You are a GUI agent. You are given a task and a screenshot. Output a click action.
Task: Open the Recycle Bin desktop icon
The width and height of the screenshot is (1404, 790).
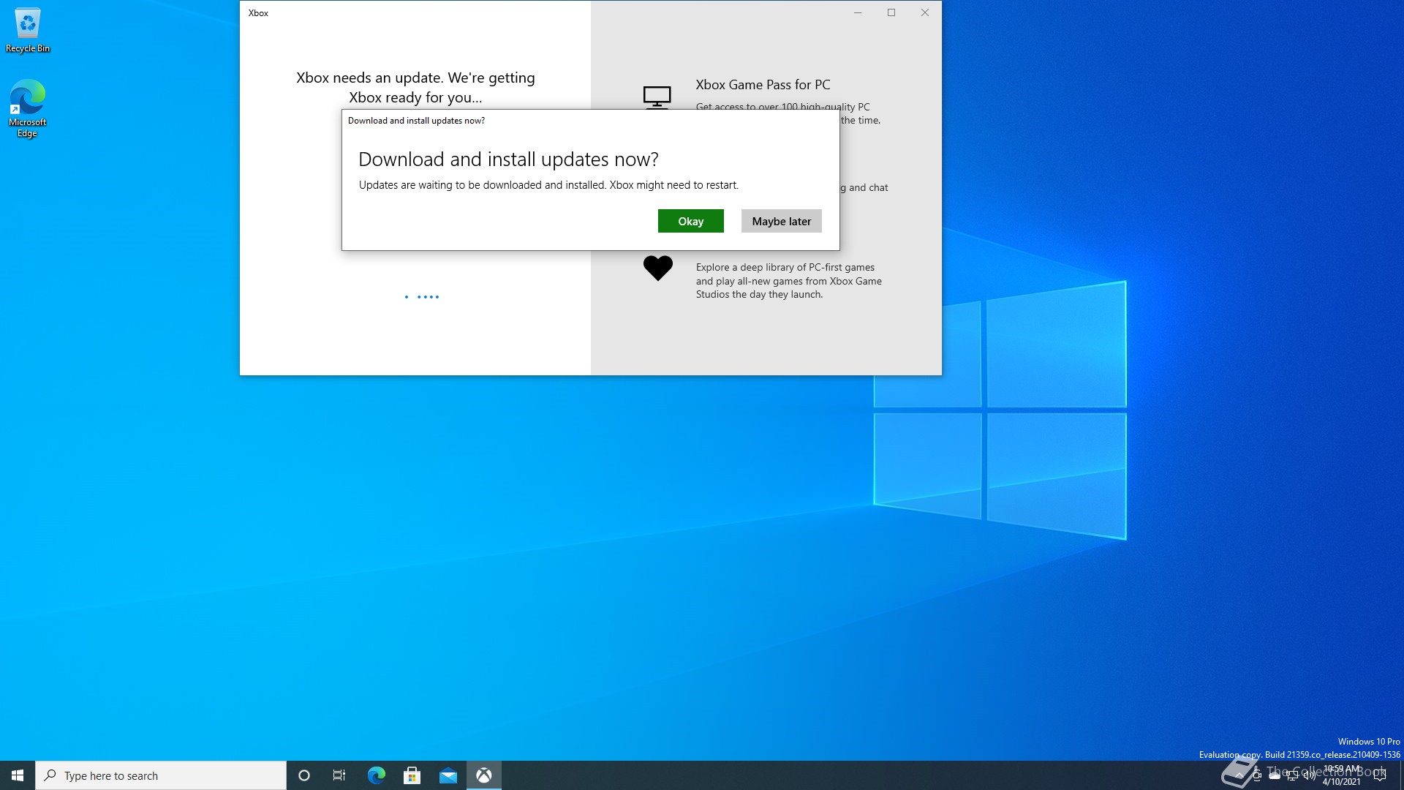pos(28,31)
